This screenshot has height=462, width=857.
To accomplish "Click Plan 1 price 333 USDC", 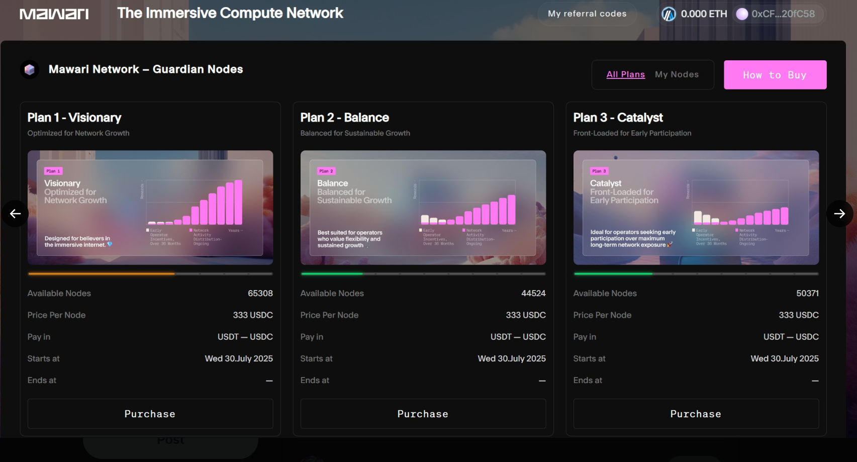I will tap(253, 315).
